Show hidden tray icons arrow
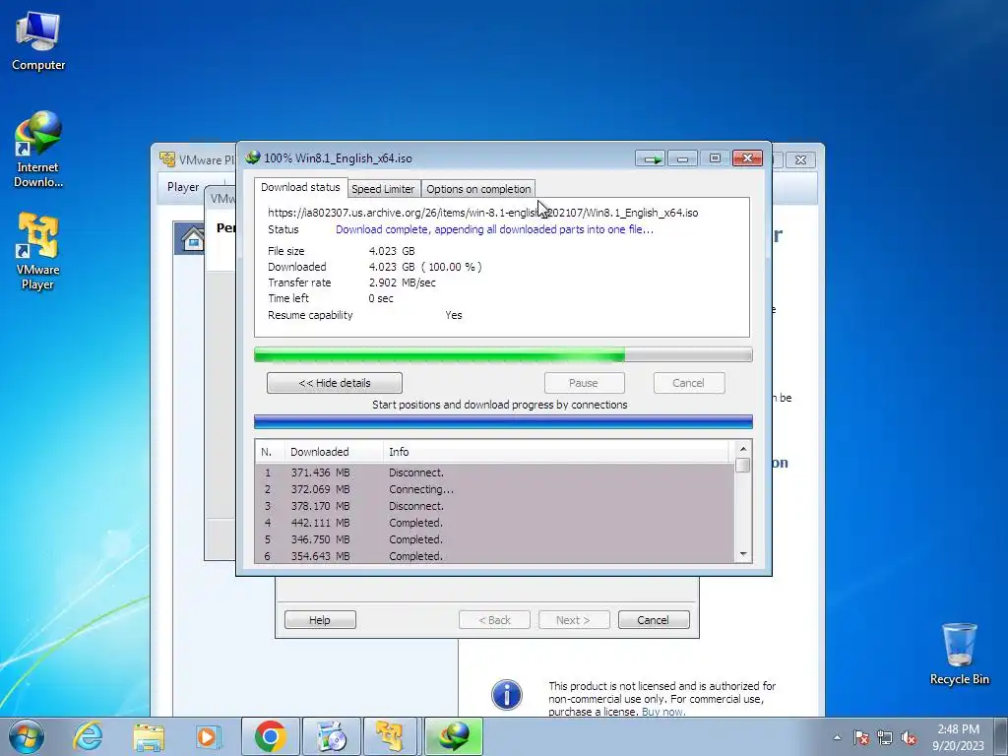The height and width of the screenshot is (756, 1008). pos(837,737)
